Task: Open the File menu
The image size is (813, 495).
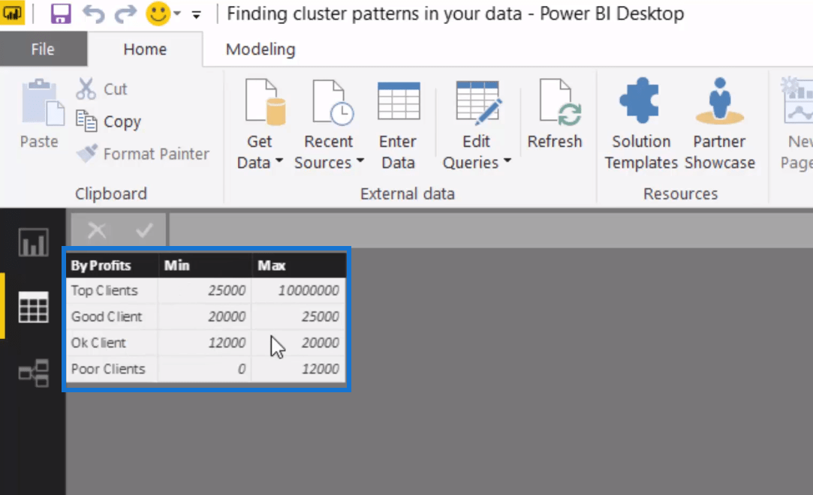Action: point(43,49)
